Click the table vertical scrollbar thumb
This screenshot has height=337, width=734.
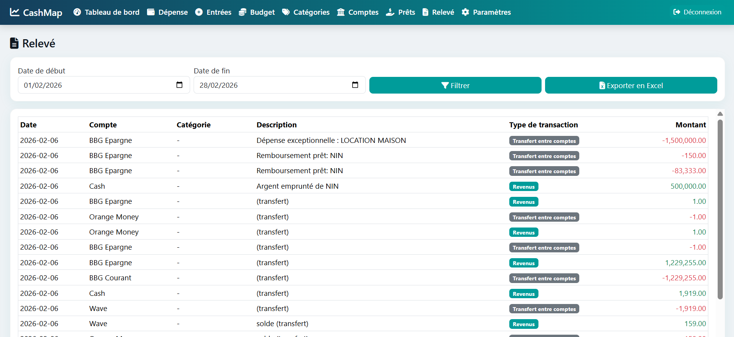(720, 210)
